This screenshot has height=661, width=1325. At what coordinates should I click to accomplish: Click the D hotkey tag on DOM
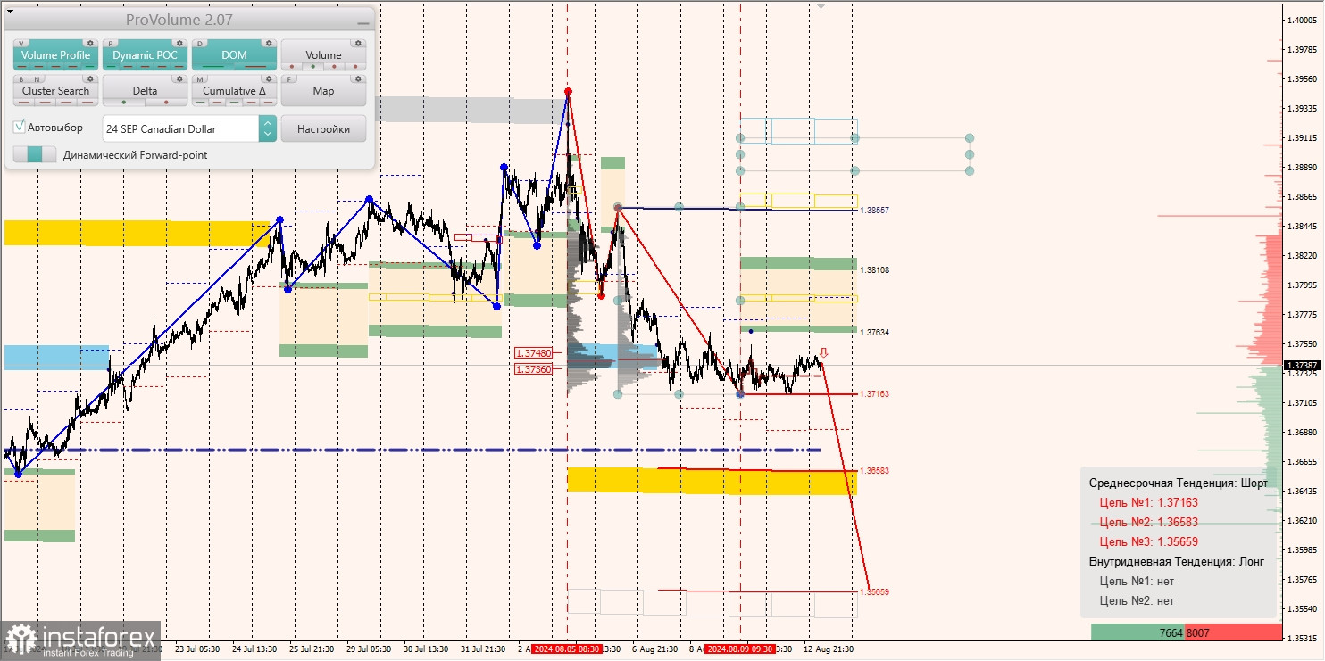tap(200, 43)
